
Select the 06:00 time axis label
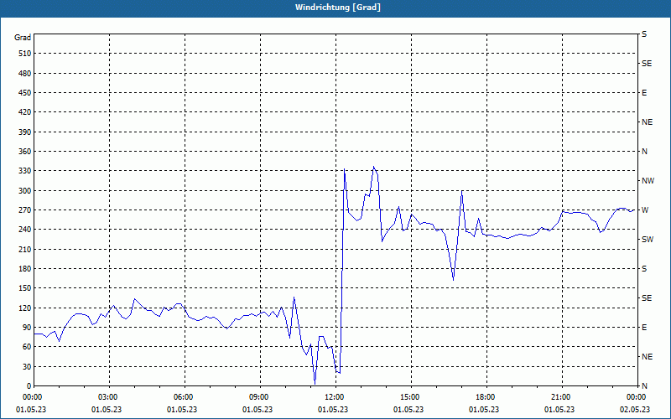click(x=185, y=397)
